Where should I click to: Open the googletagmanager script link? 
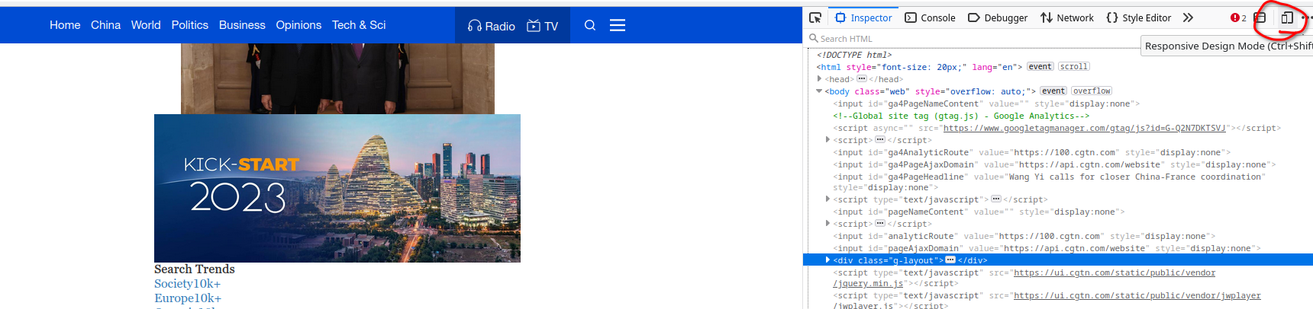click(1084, 128)
